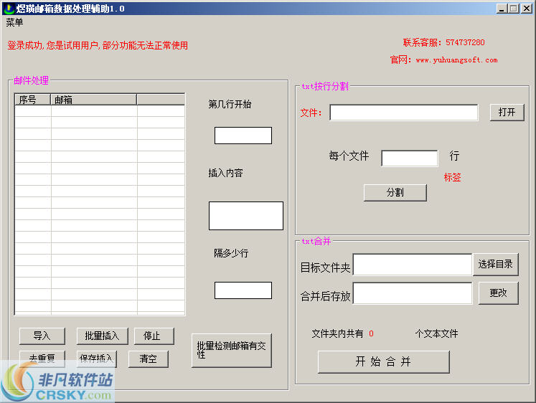Close the window

pos(527,9)
